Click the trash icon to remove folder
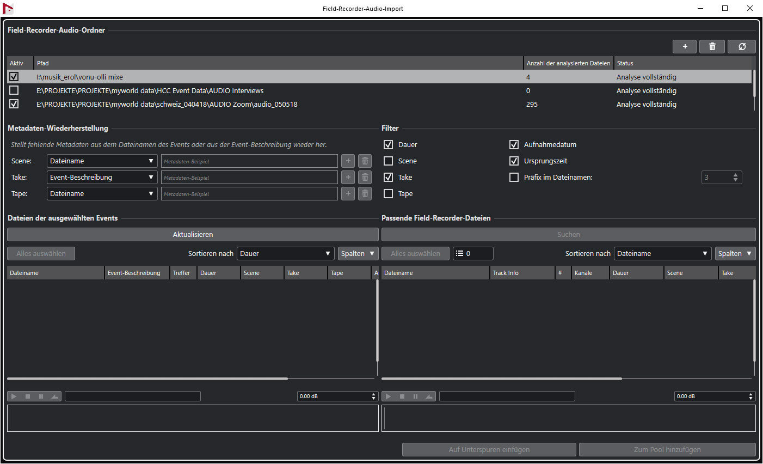 pyautogui.click(x=712, y=47)
